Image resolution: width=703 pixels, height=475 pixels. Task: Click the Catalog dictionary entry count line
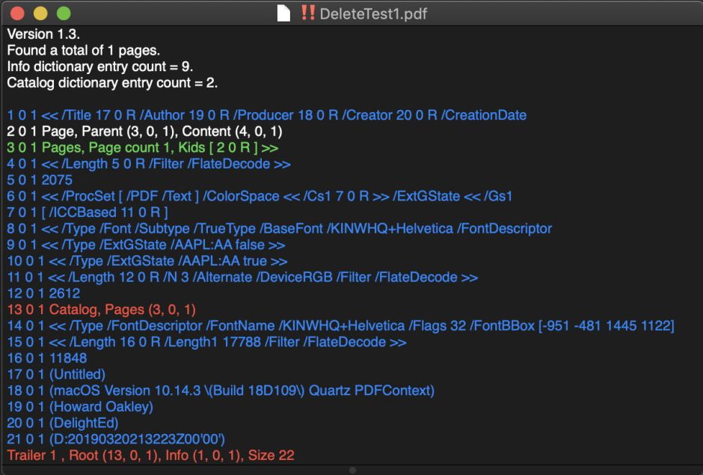(x=112, y=82)
